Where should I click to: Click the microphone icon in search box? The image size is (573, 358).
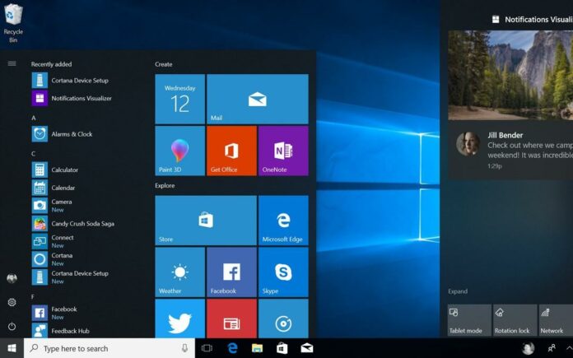click(x=185, y=348)
